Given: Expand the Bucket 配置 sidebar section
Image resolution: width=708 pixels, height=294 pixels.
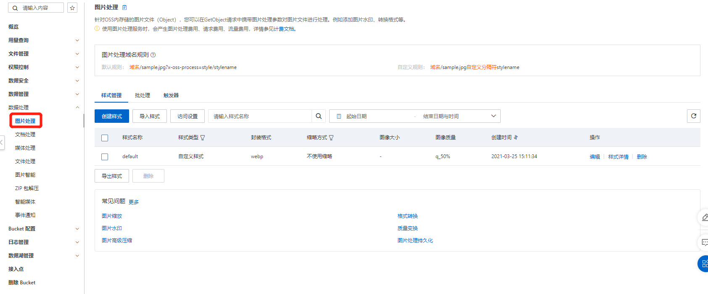Looking at the screenshot, I should tap(77, 229).
